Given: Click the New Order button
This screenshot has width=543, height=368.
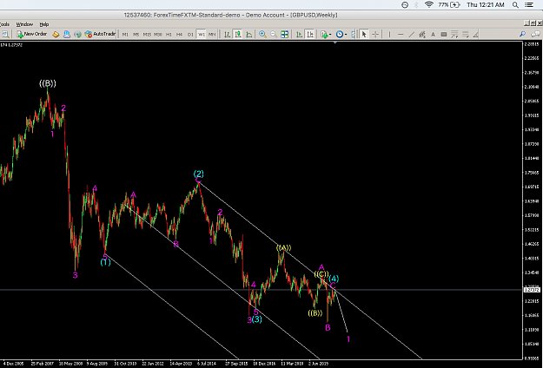Looking at the screenshot, I should coord(31,34).
